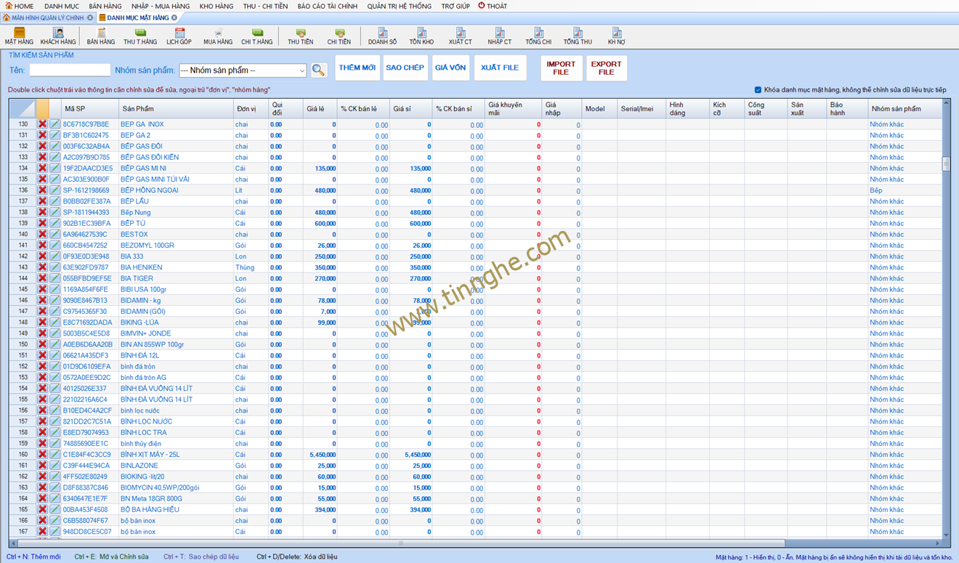Open the TỒN KHO report icon

(x=421, y=36)
